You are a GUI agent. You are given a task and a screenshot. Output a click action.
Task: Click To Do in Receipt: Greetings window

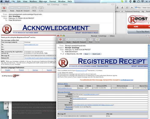point(97,39)
